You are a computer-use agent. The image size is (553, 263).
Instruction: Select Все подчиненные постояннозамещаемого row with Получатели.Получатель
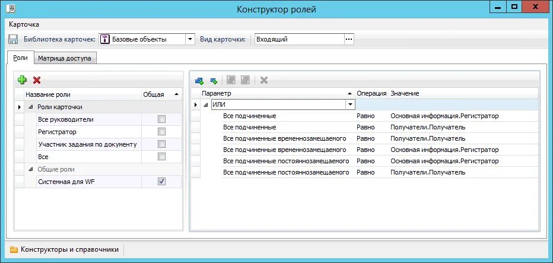point(380,172)
